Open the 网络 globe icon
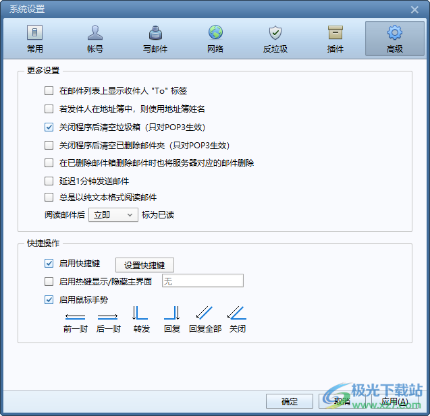 215,32
